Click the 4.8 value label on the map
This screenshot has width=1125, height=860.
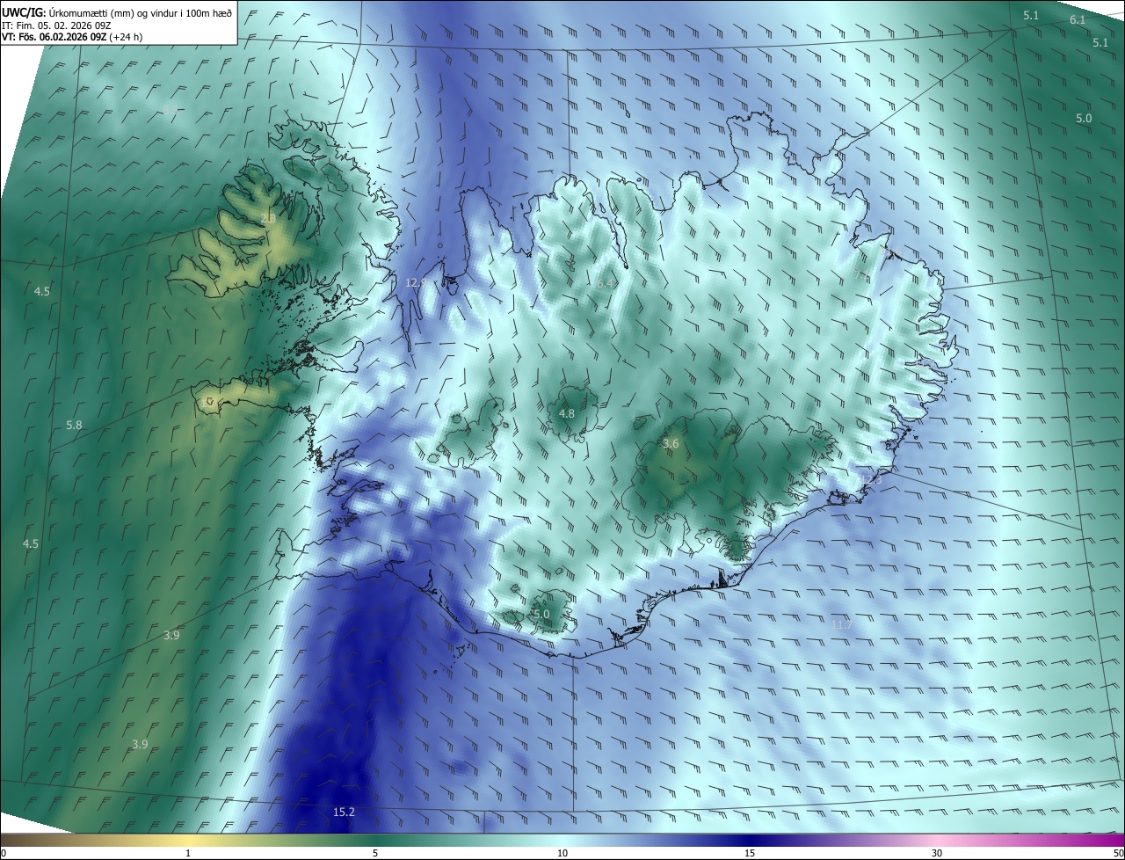(567, 413)
